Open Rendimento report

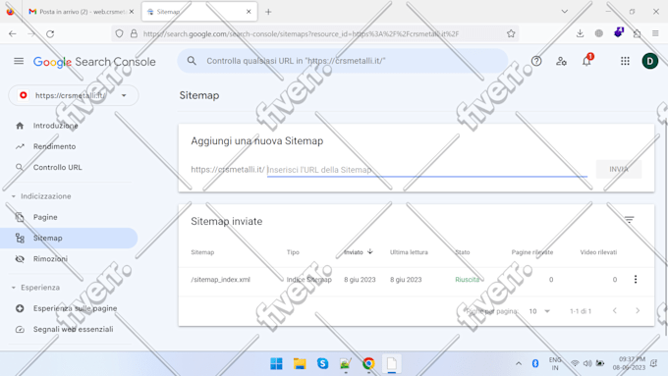[54, 146]
